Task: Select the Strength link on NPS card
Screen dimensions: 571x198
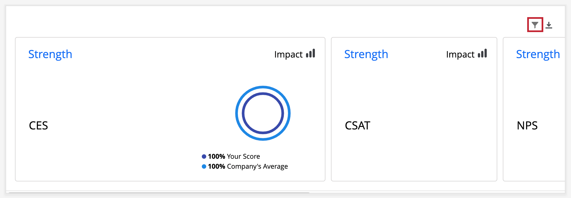Action: point(538,54)
